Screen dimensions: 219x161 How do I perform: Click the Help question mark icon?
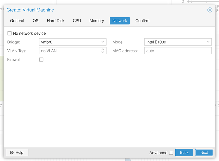click(12, 153)
